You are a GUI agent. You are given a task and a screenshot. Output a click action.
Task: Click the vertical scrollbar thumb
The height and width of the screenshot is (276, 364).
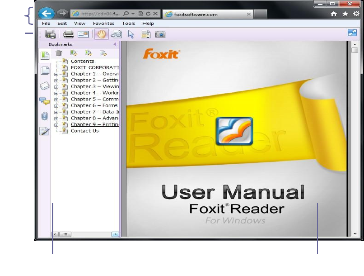[355, 50]
